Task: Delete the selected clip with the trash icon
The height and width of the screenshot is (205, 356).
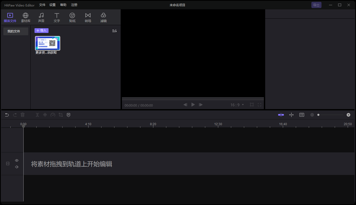Action: coord(23,115)
